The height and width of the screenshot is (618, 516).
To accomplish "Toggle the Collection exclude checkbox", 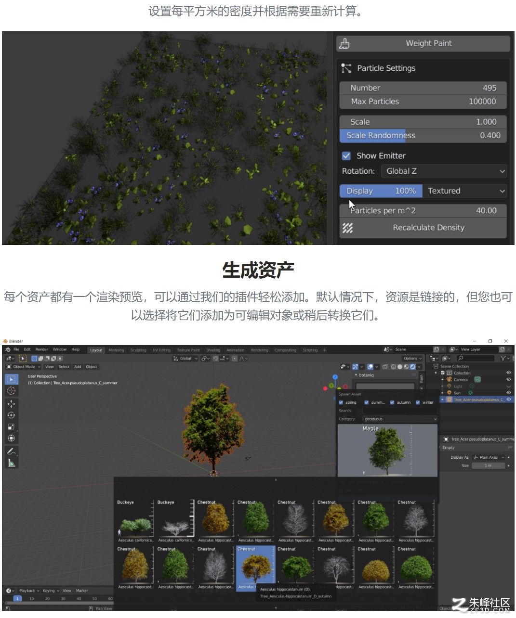I will tap(443, 373).
